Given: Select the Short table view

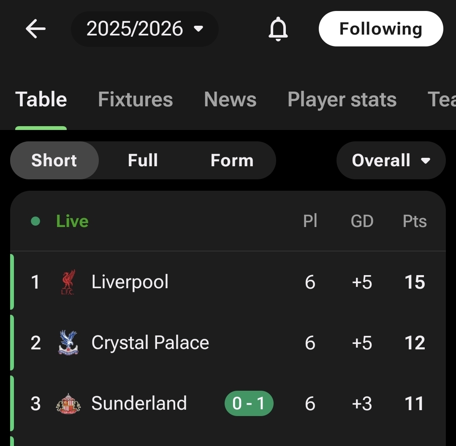Looking at the screenshot, I should 54,160.
